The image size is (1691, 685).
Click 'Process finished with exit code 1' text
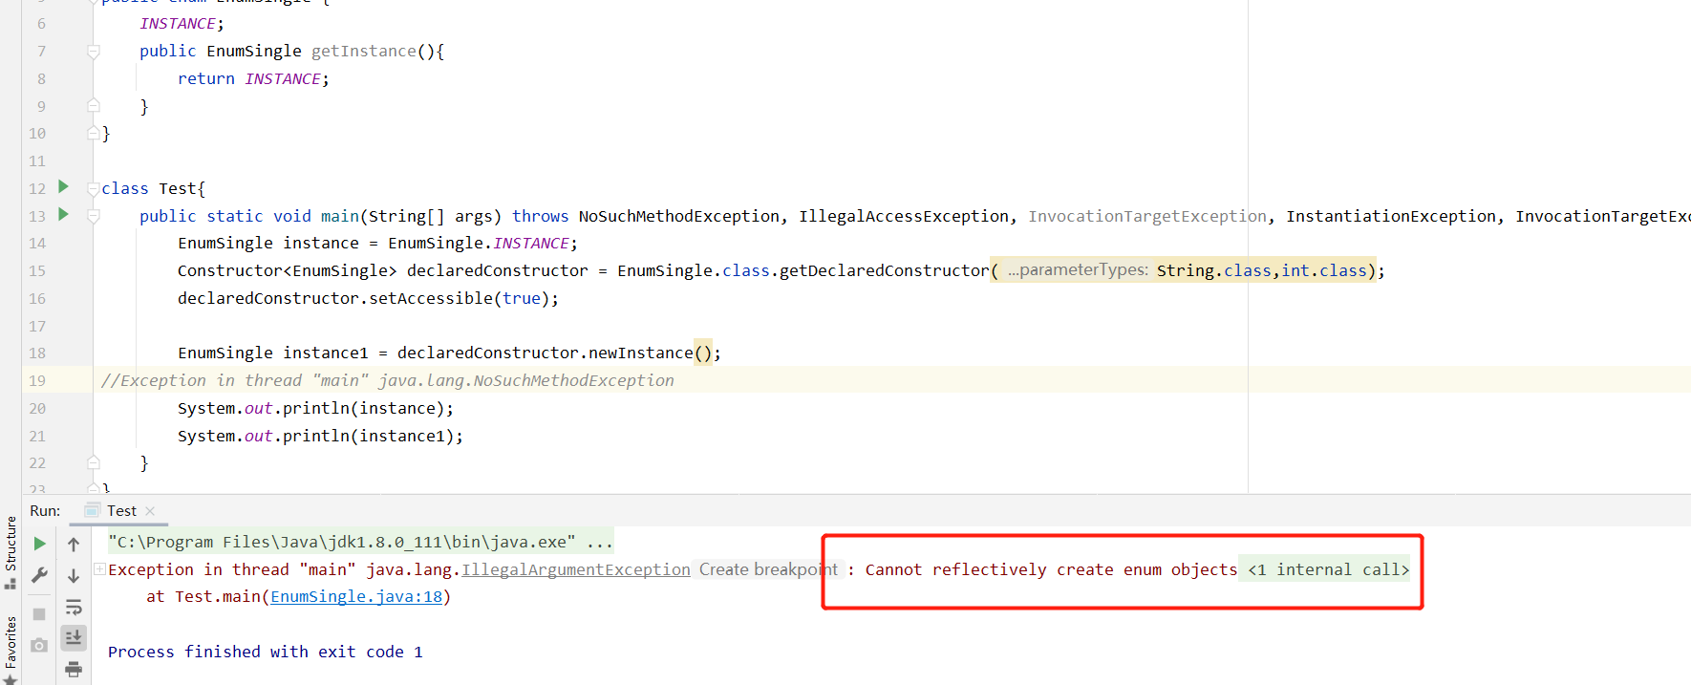(x=265, y=652)
